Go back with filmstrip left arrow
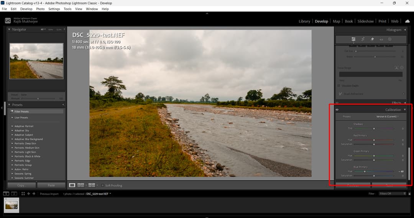The width and height of the screenshot is (414, 218). click(28, 194)
